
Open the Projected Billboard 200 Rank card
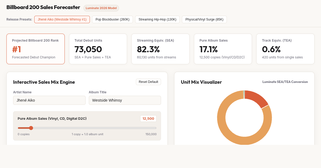36,49
